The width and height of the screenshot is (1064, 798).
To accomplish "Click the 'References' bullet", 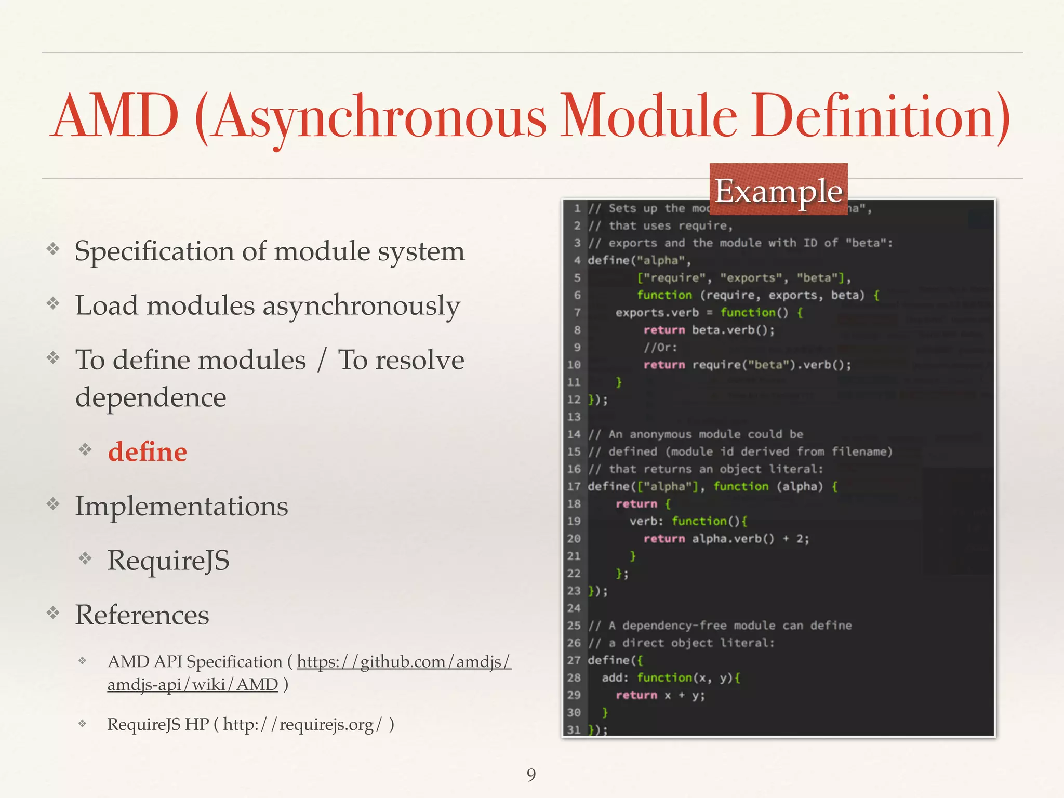I will tap(142, 615).
